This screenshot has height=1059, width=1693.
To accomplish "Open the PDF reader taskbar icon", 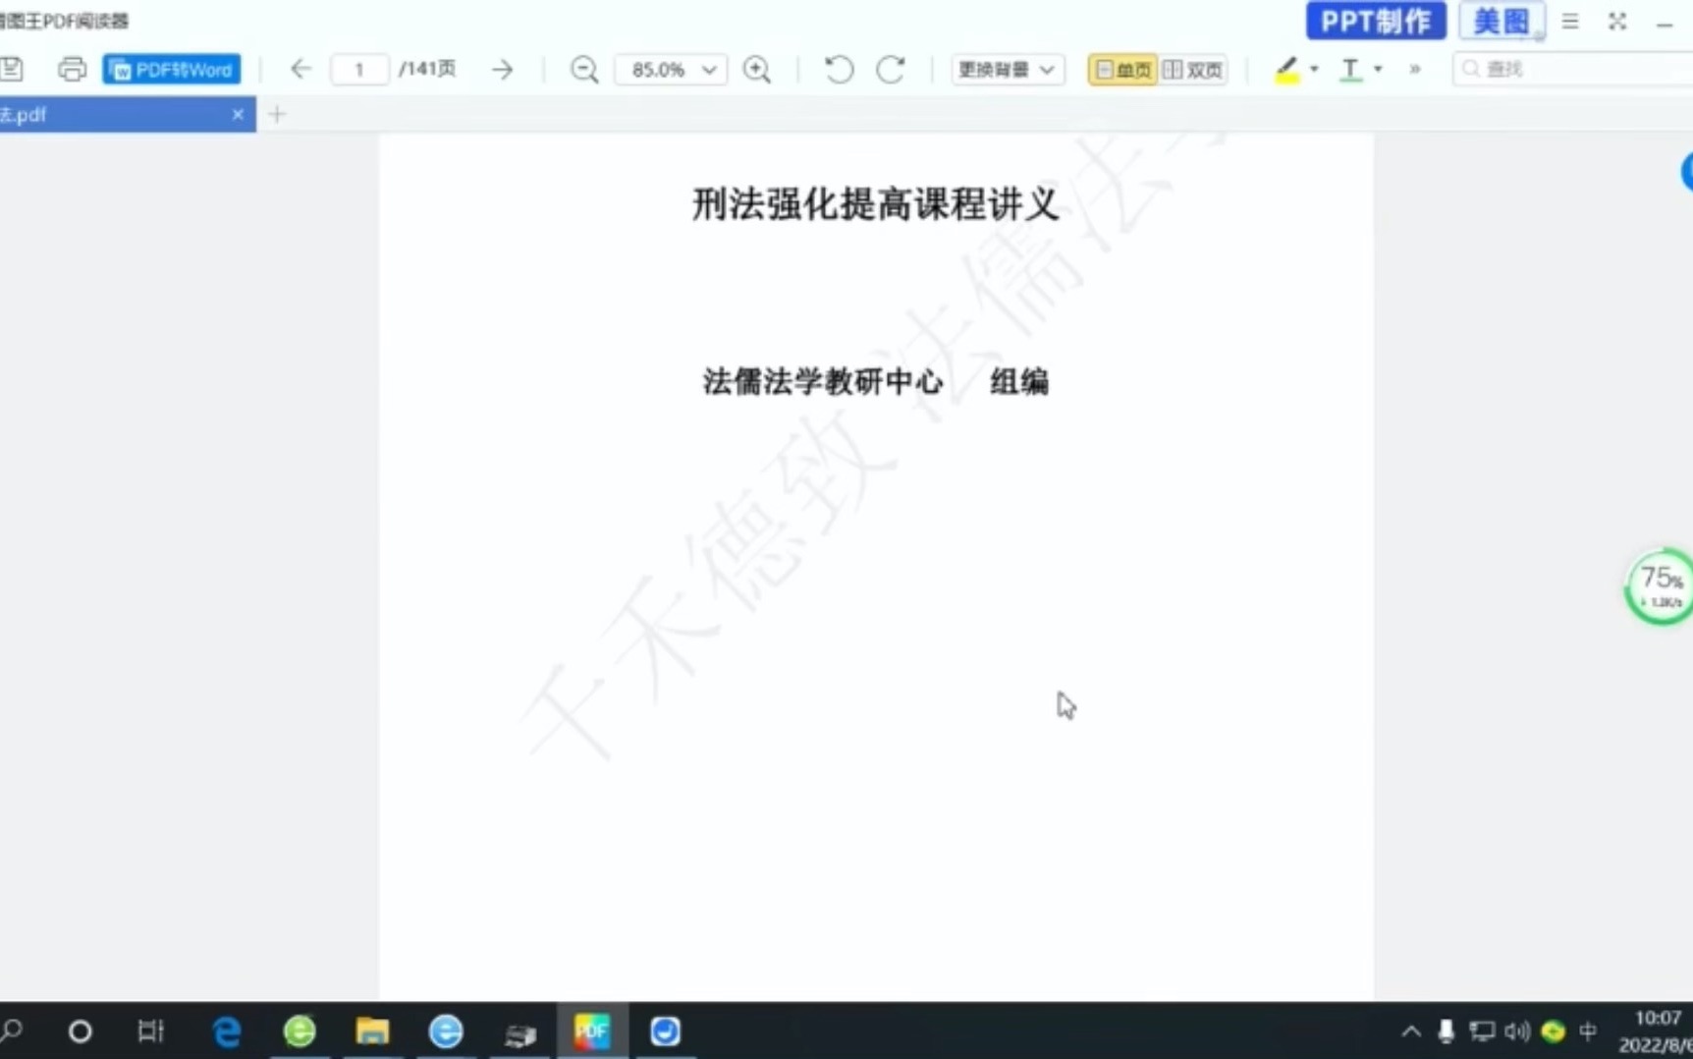I will [592, 1031].
